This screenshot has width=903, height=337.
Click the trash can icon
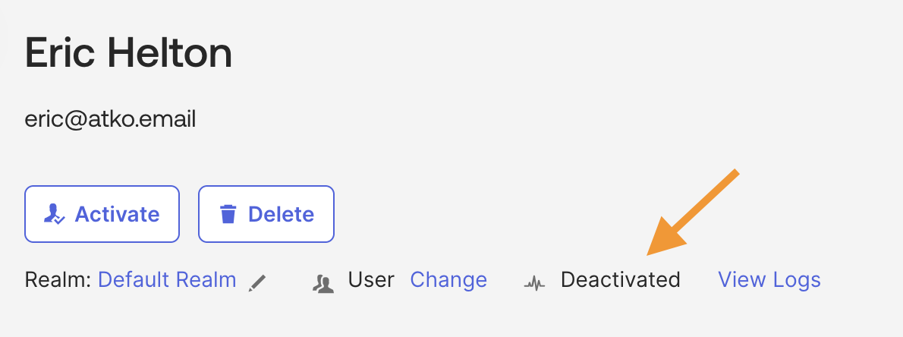click(228, 214)
